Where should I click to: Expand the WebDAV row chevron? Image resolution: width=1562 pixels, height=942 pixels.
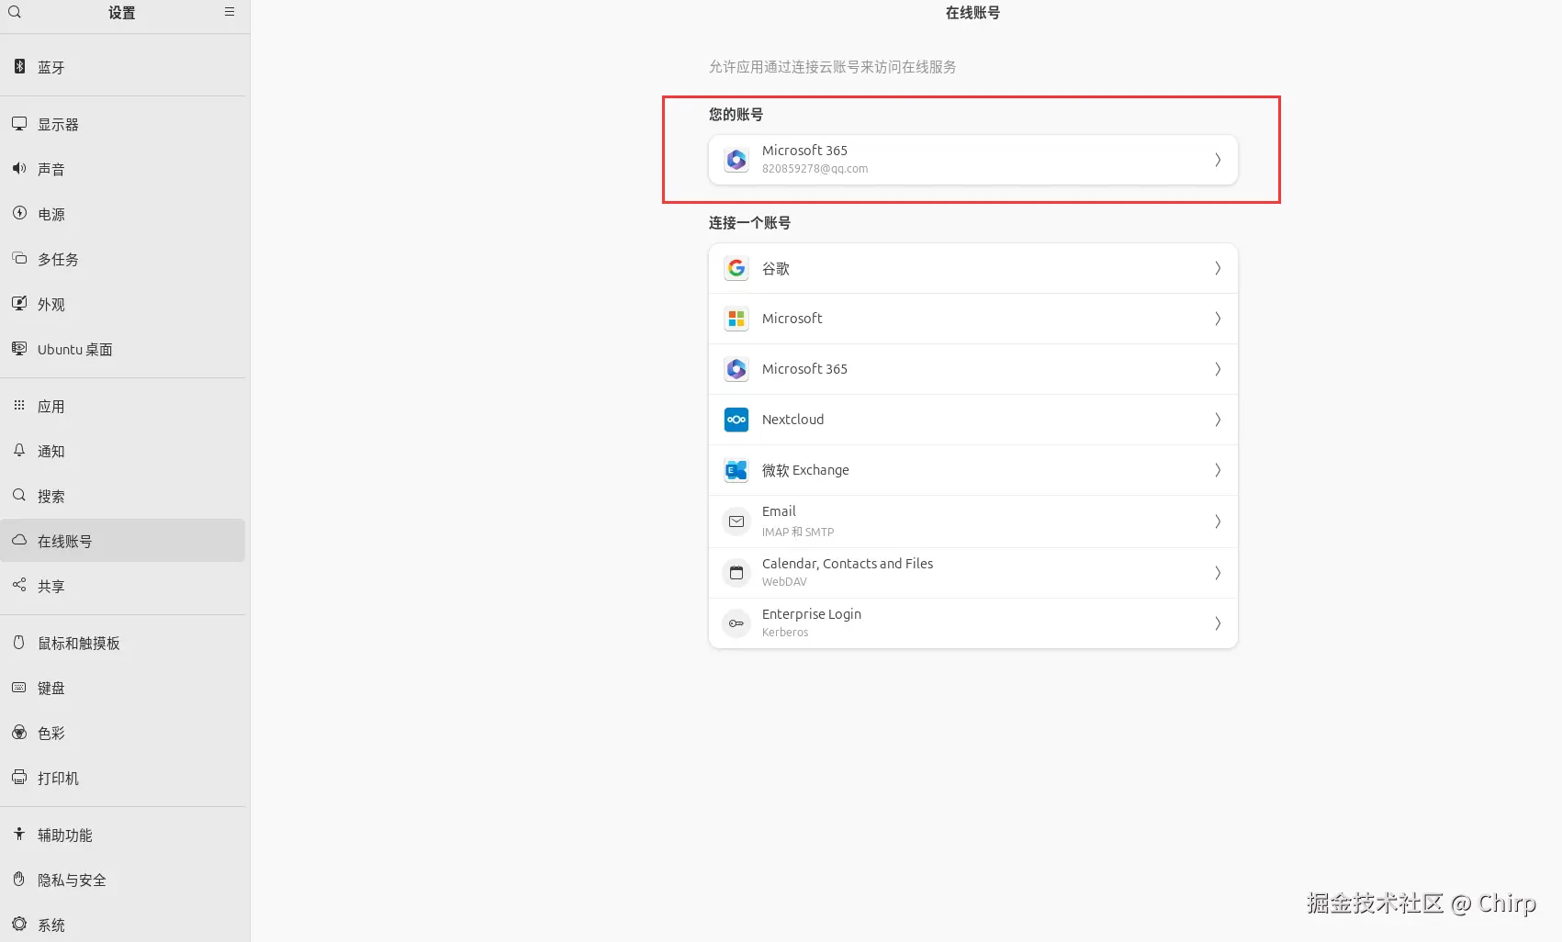tap(1218, 573)
